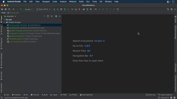Open the App Inspection tool window

point(87,95)
